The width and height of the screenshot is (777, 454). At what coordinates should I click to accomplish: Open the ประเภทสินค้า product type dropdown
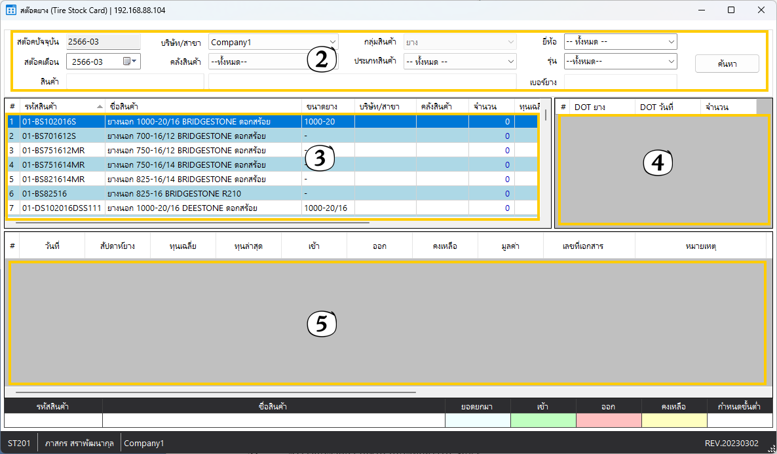point(510,62)
